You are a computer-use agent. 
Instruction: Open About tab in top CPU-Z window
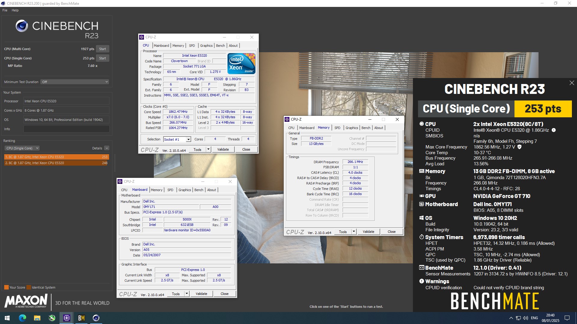coord(233,46)
